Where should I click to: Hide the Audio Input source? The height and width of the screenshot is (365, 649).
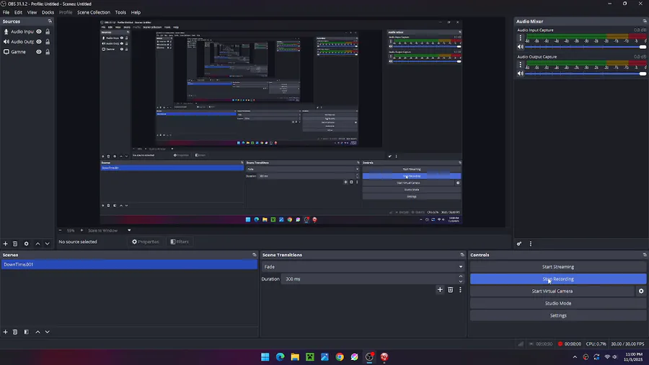39,32
